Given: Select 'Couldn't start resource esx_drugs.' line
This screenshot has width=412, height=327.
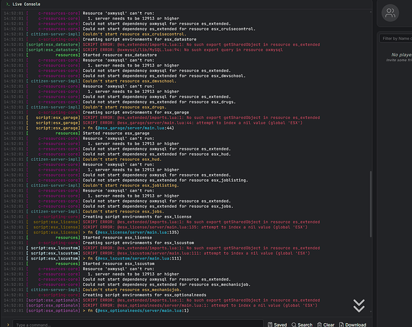Looking at the screenshot, I should pos(124,107).
